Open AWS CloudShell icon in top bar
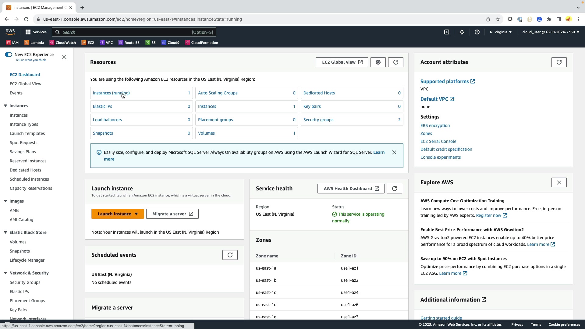The height and width of the screenshot is (329, 585). [x=447, y=32]
